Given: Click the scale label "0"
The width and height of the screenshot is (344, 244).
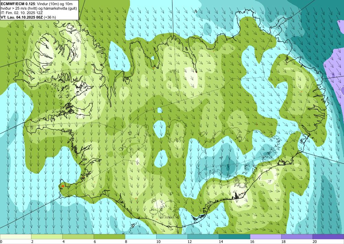Looking at the screenshot, I should (1, 242).
